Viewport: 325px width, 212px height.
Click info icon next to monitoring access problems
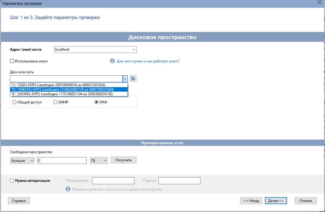68,189
